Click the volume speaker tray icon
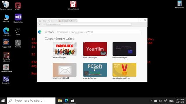This screenshot has width=186, height=104. pos(160,101)
